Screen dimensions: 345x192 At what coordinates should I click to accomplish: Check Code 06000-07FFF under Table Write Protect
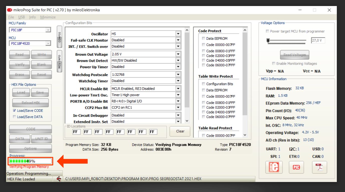(x=204, y=117)
